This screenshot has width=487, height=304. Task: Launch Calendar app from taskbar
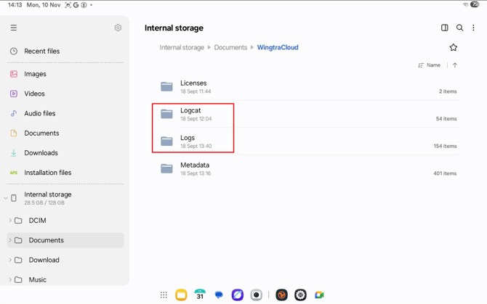coord(200,295)
